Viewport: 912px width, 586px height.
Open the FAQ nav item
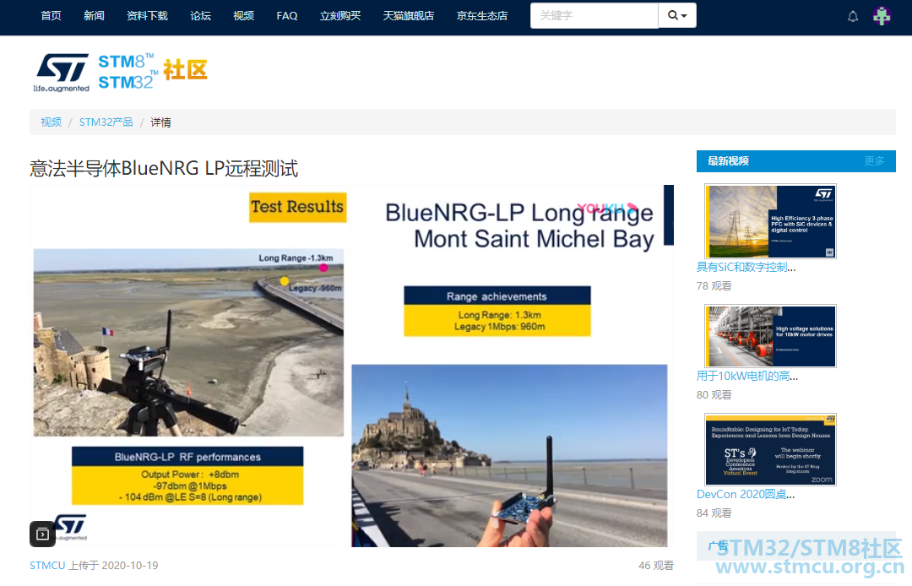click(287, 16)
